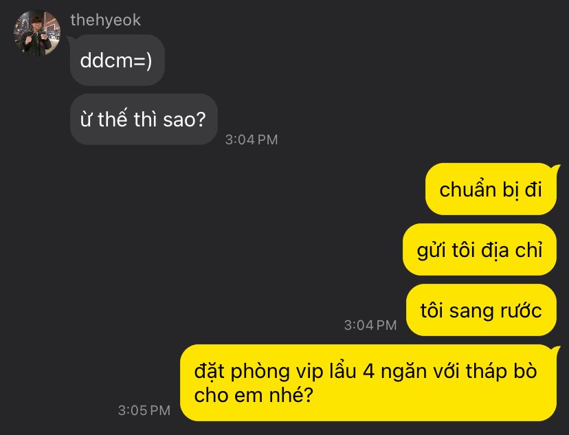Select the long "đặt phòng vip lẩu" message bubble

[368, 383]
